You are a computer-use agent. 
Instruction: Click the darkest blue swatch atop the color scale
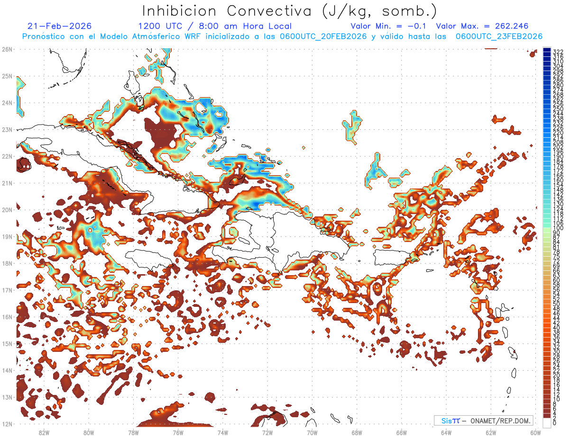click(x=547, y=50)
